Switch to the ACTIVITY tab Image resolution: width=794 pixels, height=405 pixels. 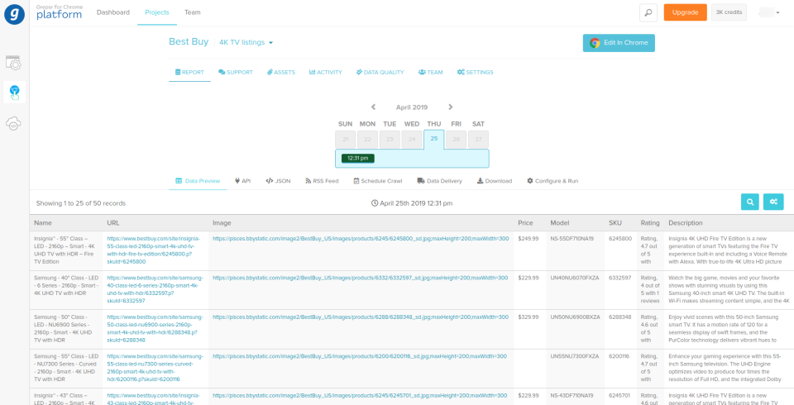[x=326, y=73]
